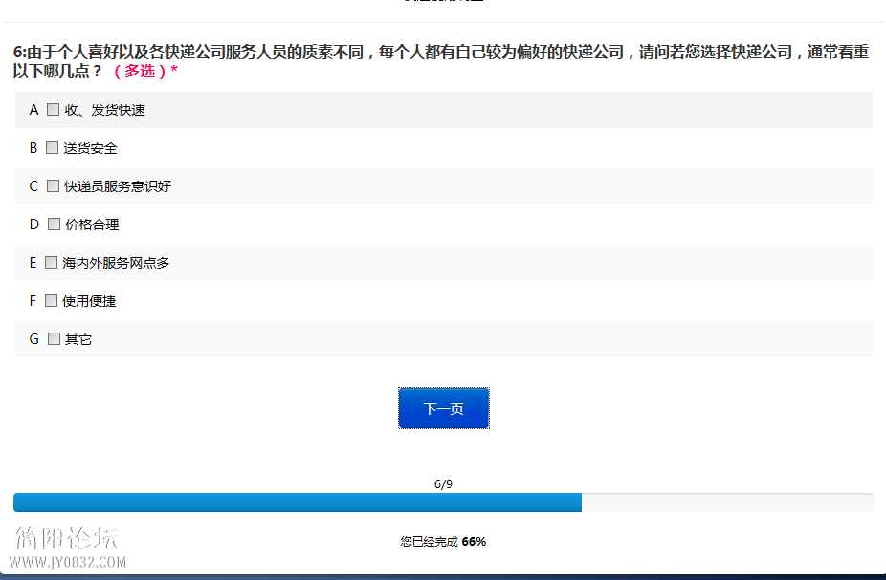Click the 6/9 page counter text
886x580 pixels.
[x=443, y=484]
